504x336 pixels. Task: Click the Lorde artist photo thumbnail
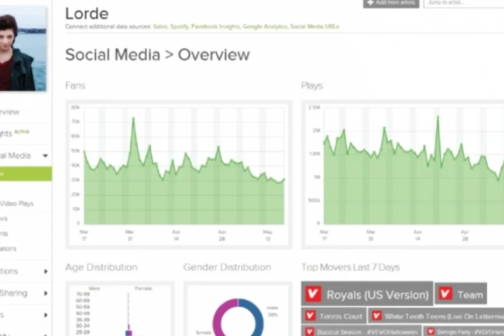[x=23, y=48]
